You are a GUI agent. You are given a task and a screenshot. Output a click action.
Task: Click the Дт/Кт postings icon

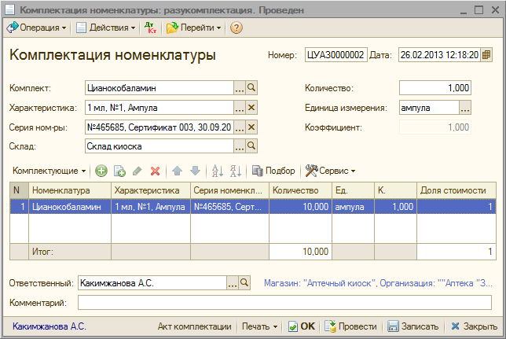click(151, 28)
